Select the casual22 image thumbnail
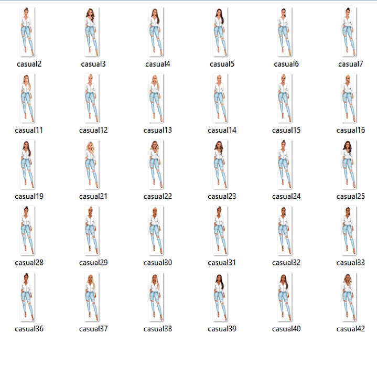 tap(156, 164)
